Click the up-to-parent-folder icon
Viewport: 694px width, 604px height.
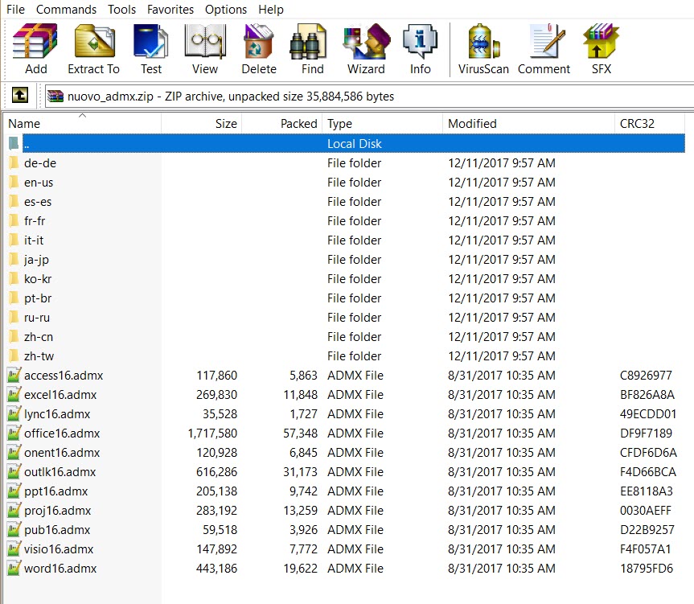pyautogui.click(x=19, y=95)
